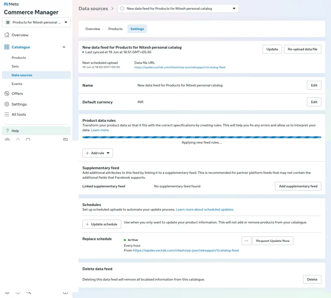Click the Settings gear icon in sidebar
Image resolution: width=331 pixels, height=298 pixels.
tap(7, 104)
